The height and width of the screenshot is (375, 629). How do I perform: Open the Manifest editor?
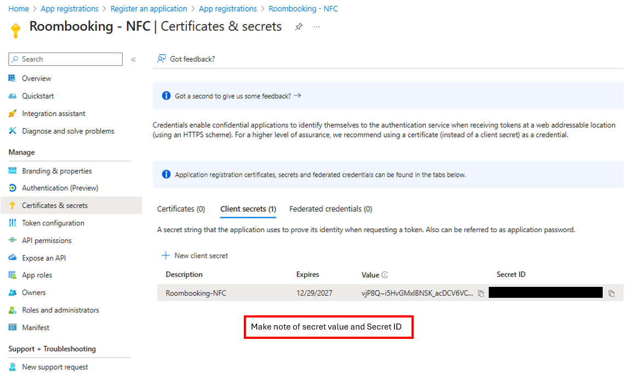pyautogui.click(x=36, y=327)
